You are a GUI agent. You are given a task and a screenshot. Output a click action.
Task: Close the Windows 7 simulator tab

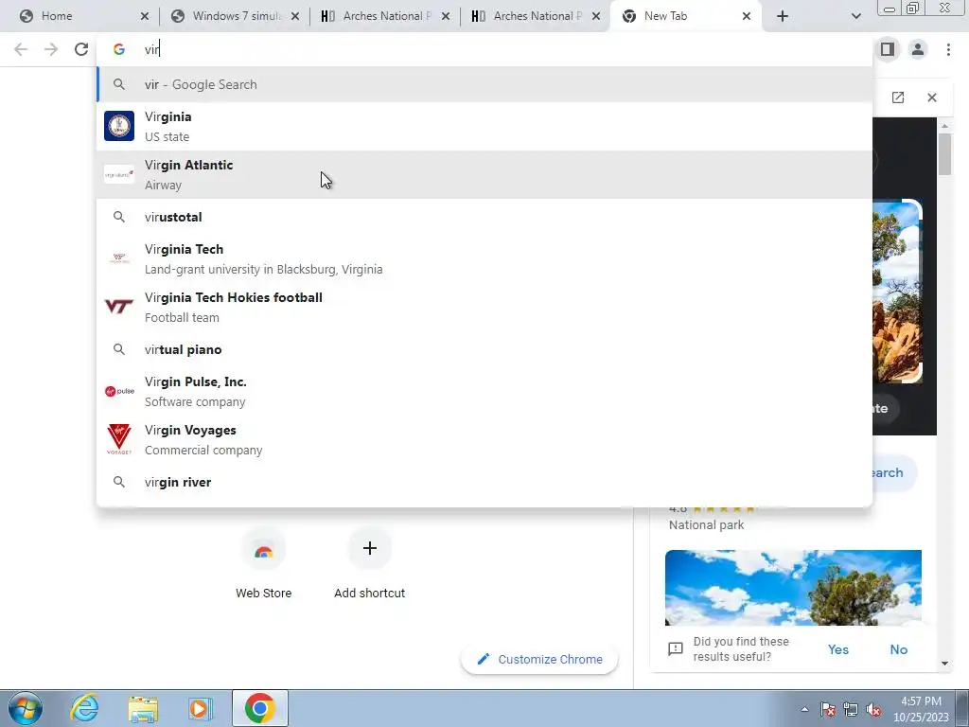(x=295, y=16)
